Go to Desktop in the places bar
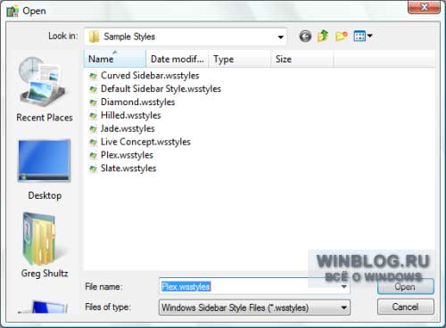The width and height of the screenshot is (446, 328). (x=45, y=170)
